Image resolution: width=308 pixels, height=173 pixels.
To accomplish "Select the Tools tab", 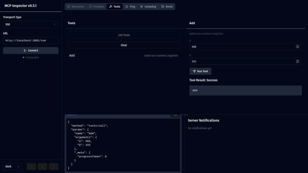I will 114,6.
